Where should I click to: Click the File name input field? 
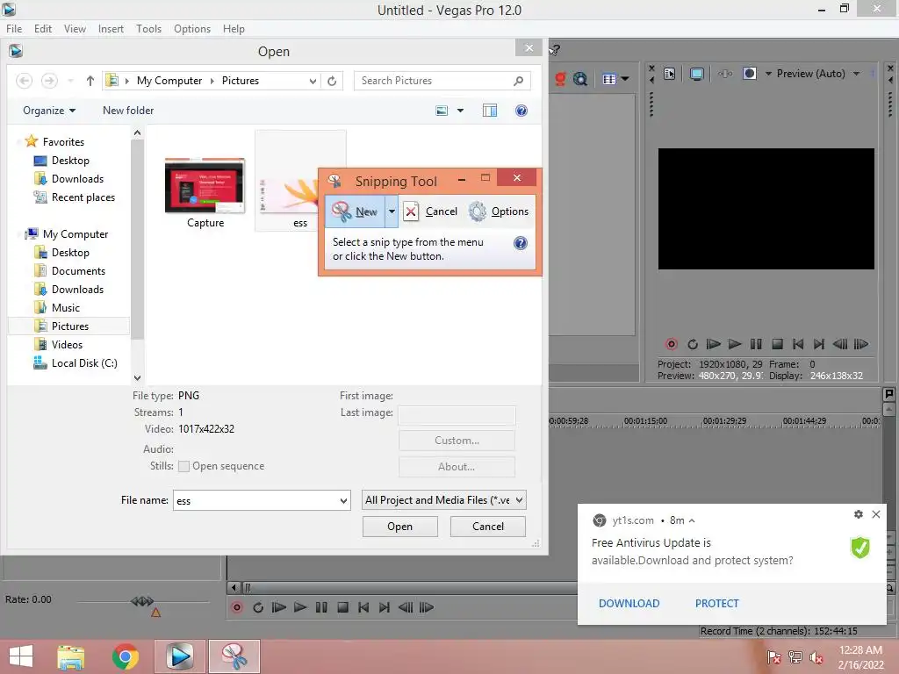[x=255, y=500]
